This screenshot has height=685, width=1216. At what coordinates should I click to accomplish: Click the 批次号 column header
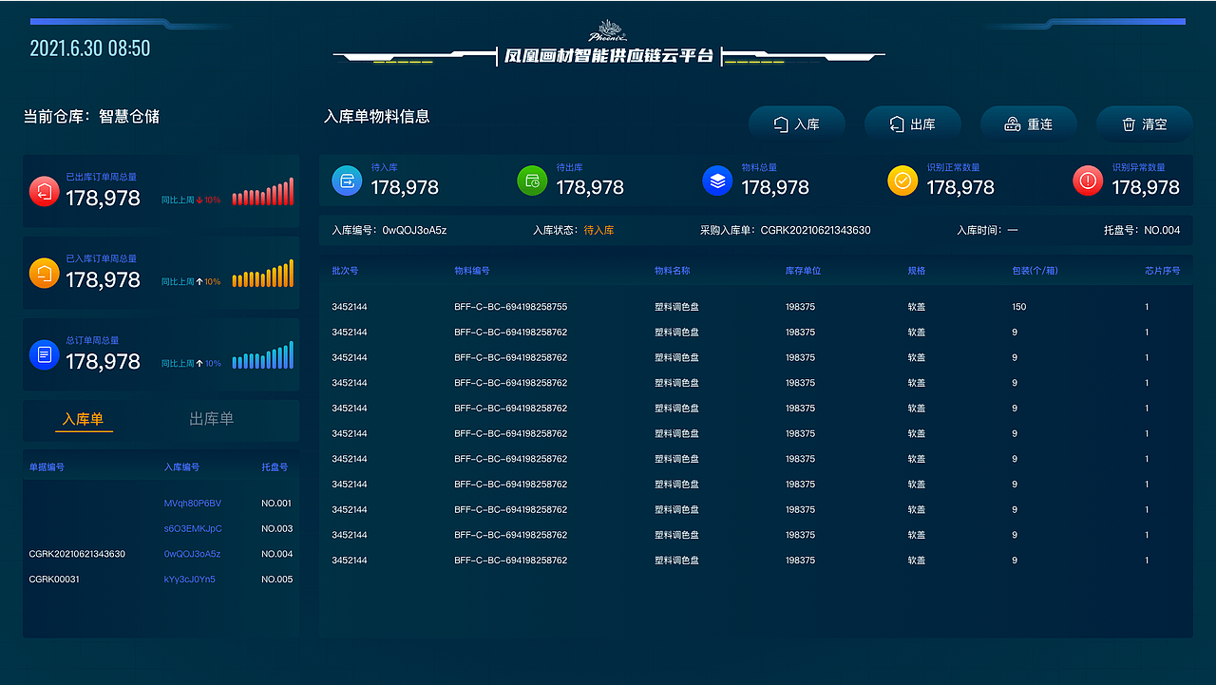tap(345, 271)
